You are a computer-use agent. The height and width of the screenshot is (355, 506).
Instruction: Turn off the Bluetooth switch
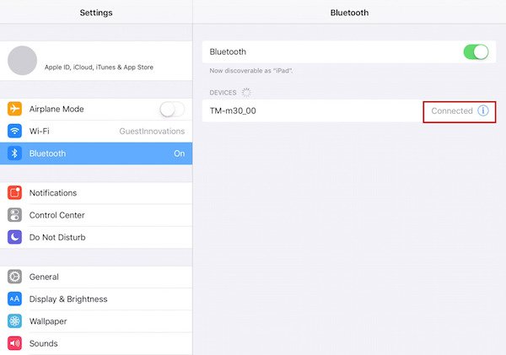[476, 52]
